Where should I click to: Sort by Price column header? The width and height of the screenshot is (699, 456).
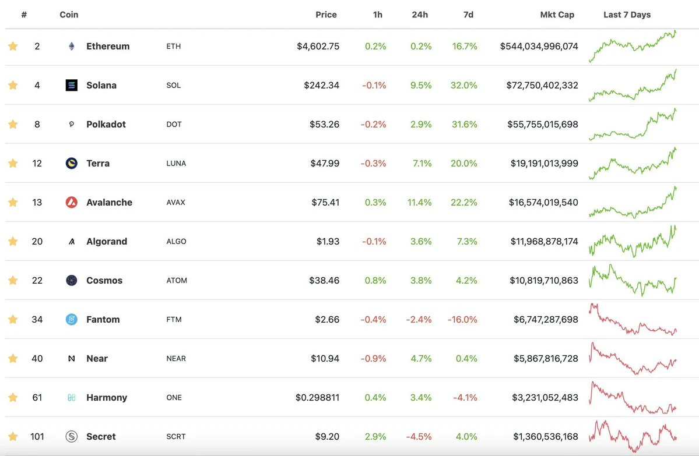tap(326, 15)
